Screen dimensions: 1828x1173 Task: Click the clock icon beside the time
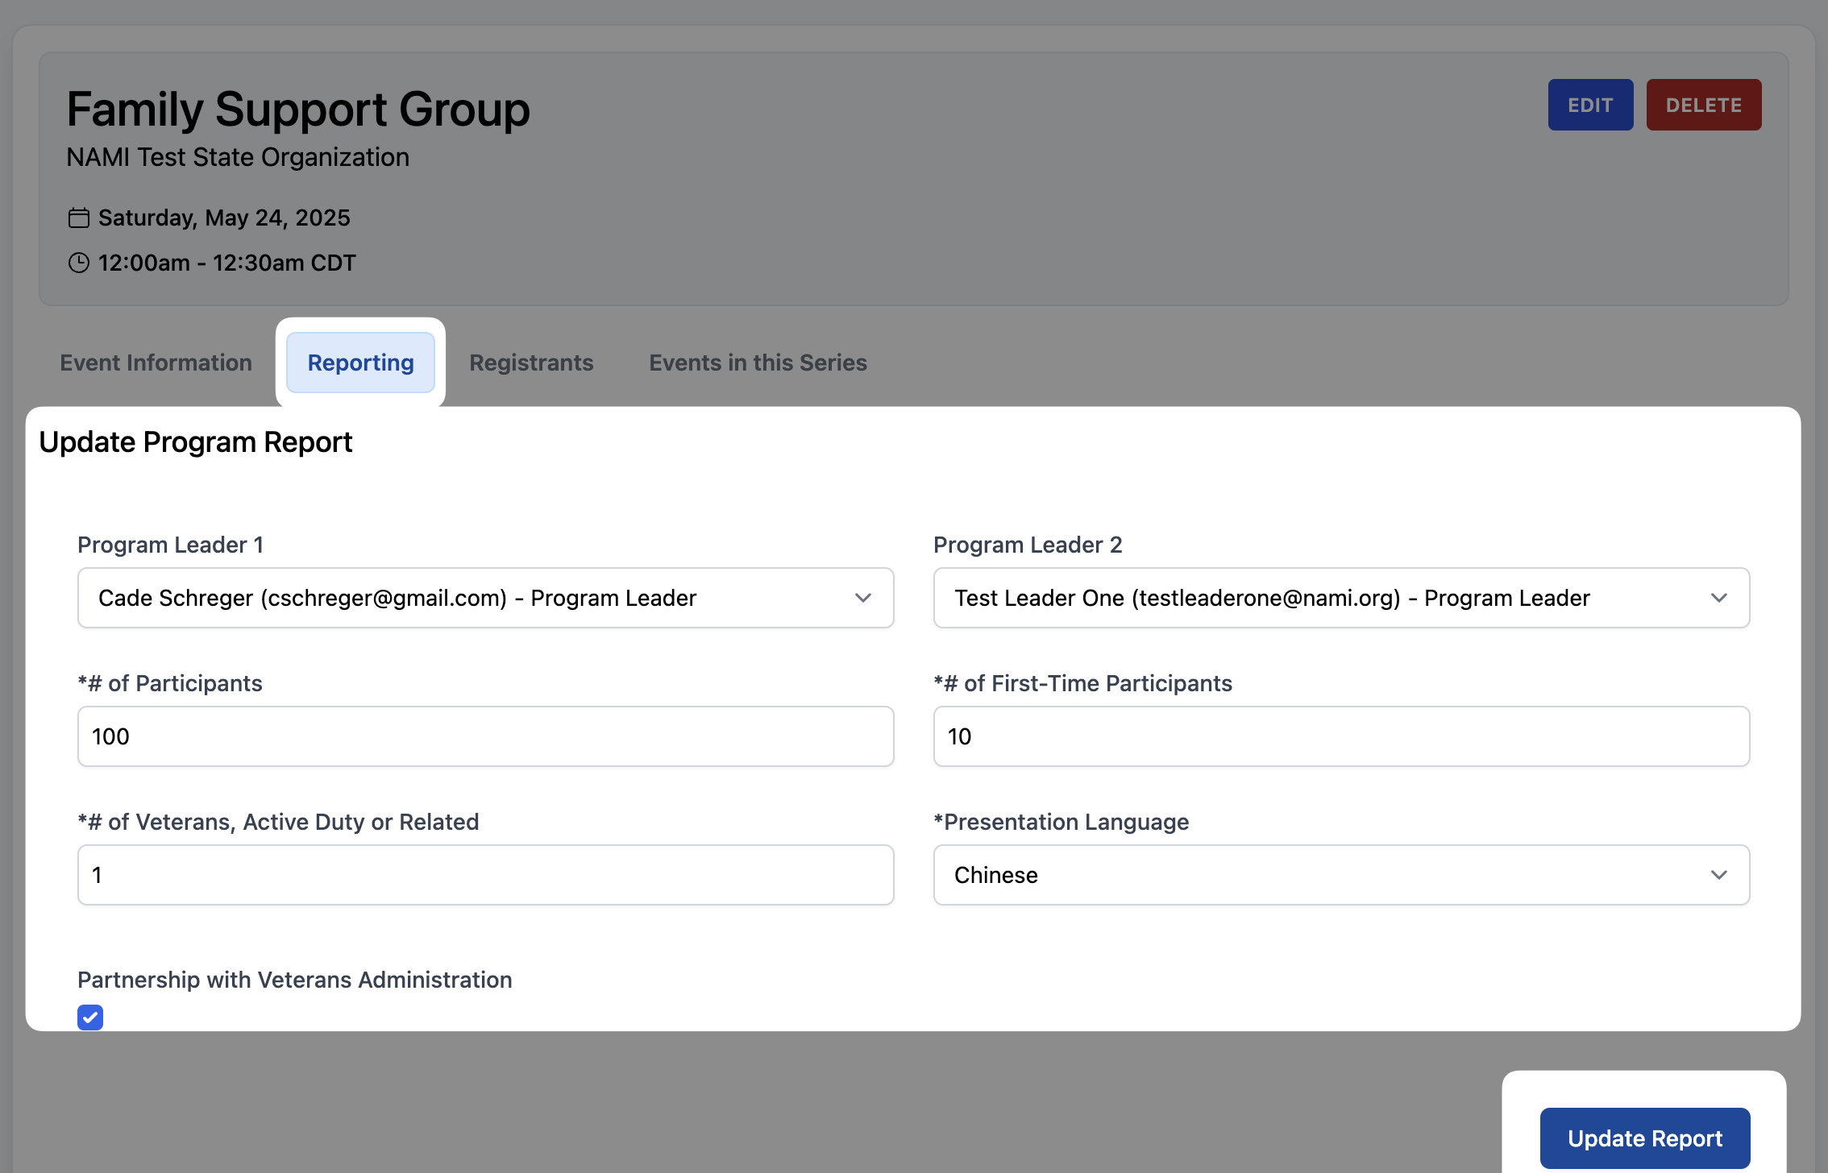tap(78, 263)
